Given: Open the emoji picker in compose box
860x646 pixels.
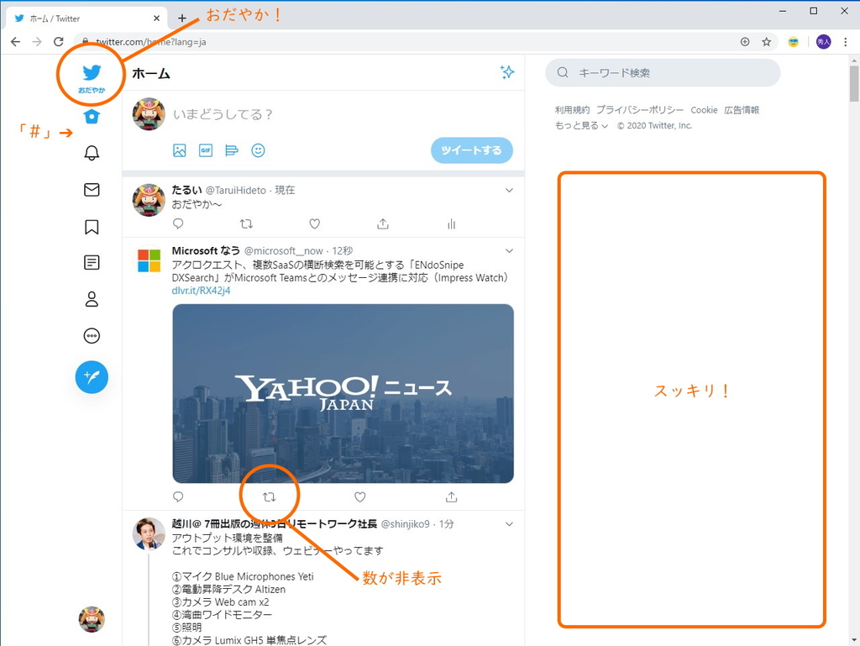Looking at the screenshot, I should click(x=258, y=150).
